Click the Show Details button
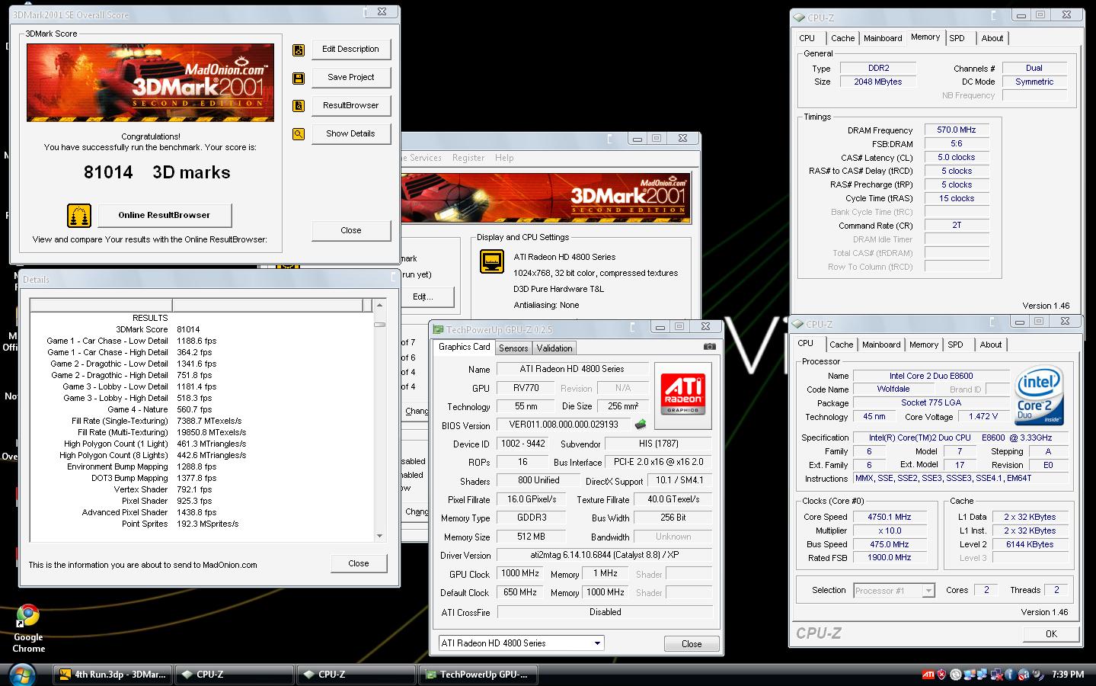Screen dimensions: 1096x686 [350, 133]
